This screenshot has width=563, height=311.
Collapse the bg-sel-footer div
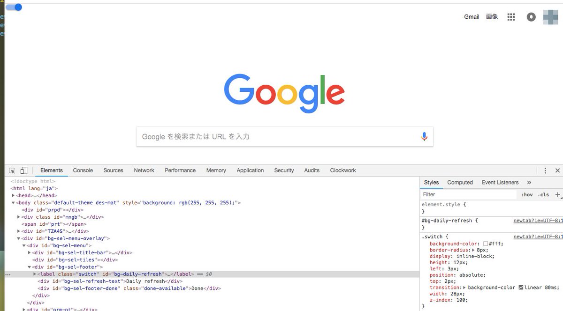(x=30, y=267)
